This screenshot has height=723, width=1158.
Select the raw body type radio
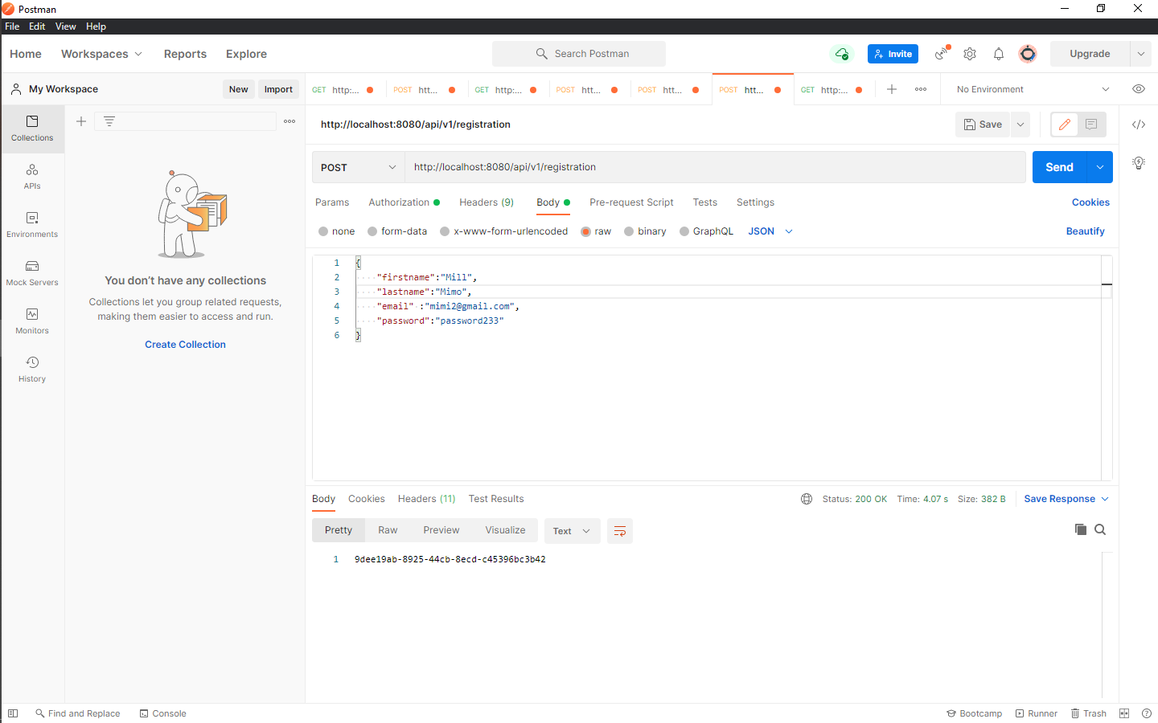pyautogui.click(x=585, y=231)
